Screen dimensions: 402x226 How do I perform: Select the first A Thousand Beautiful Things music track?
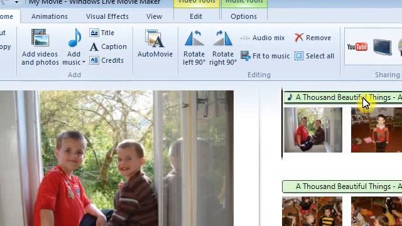(343, 97)
